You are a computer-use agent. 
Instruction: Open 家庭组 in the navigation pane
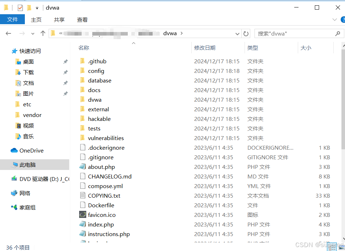23,207
